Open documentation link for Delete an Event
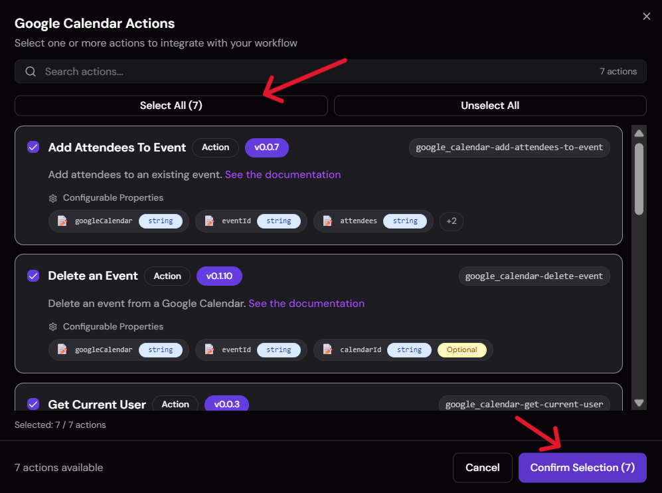662x493 pixels. [x=307, y=304]
